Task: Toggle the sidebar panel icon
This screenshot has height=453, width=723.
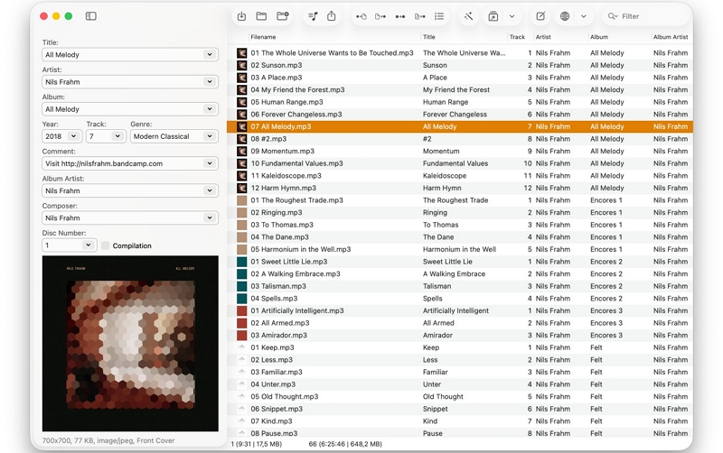Action: pyautogui.click(x=91, y=16)
